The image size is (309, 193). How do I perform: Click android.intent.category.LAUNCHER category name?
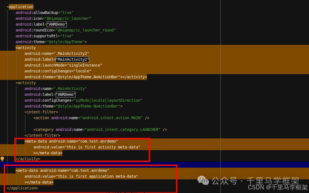(123, 129)
